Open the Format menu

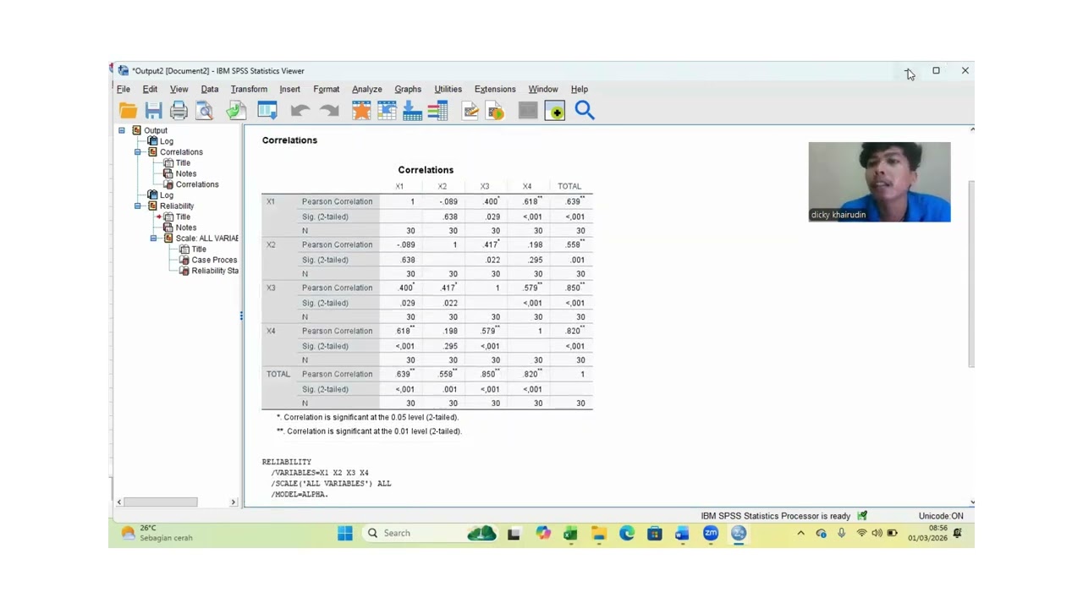pyautogui.click(x=326, y=89)
